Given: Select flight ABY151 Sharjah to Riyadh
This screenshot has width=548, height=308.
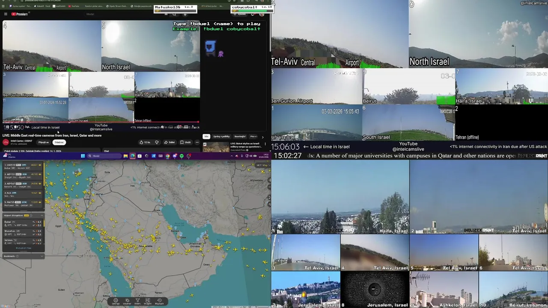Looking at the screenshot, I should (x=23, y=175).
